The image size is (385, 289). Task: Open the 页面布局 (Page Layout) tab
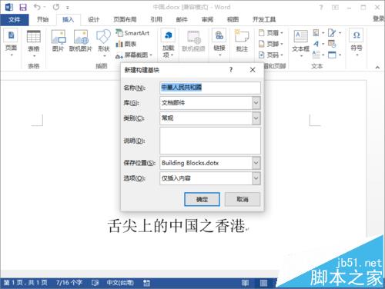[x=125, y=19]
